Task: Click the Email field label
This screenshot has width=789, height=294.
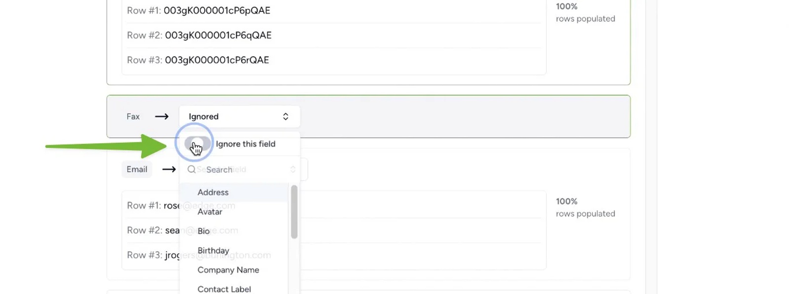Action: (x=137, y=169)
